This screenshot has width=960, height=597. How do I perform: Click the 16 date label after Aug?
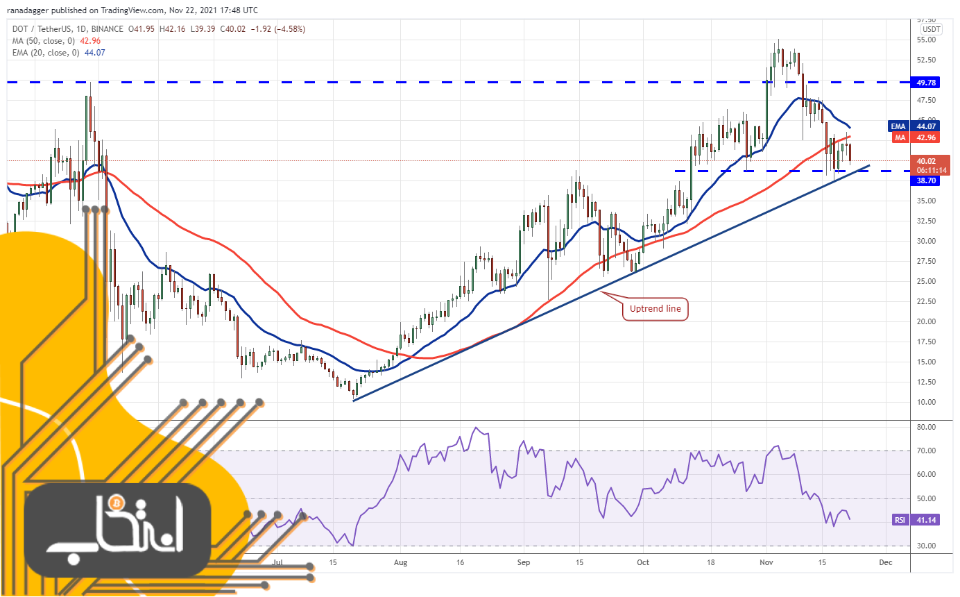[461, 563]
